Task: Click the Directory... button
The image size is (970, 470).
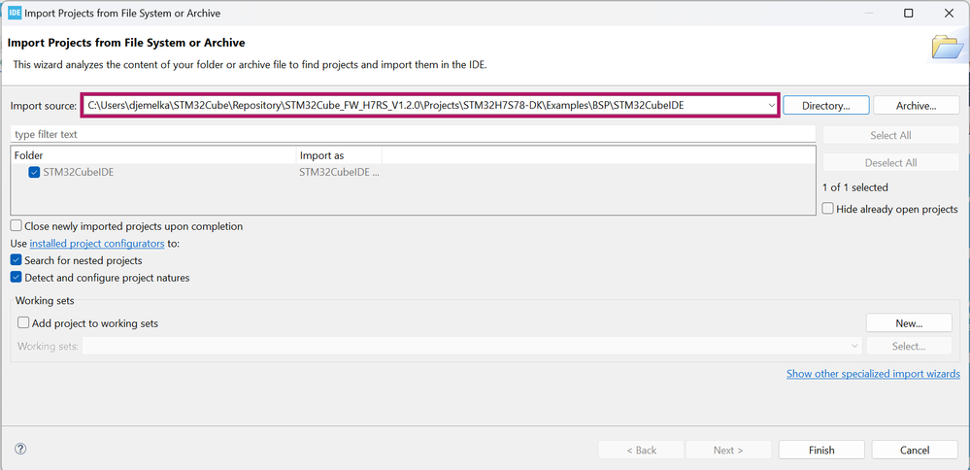Action: [826, 106]
